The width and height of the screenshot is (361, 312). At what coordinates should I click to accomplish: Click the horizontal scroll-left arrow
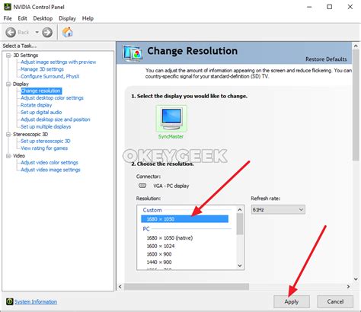click(x=120, y=287)
